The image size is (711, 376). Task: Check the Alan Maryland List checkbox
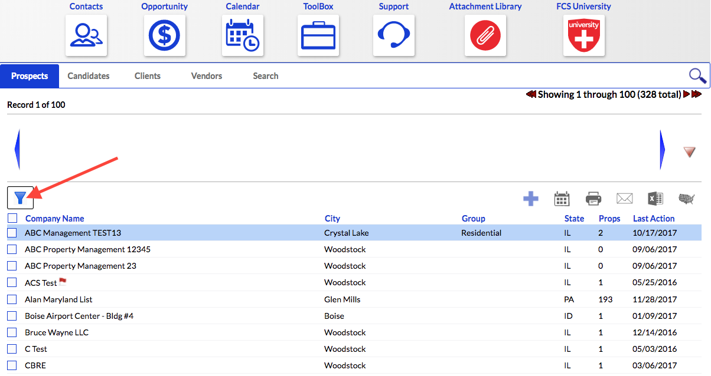(12, 299)
